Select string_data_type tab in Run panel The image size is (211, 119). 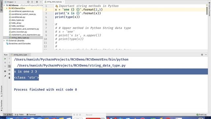coord(20,55)
